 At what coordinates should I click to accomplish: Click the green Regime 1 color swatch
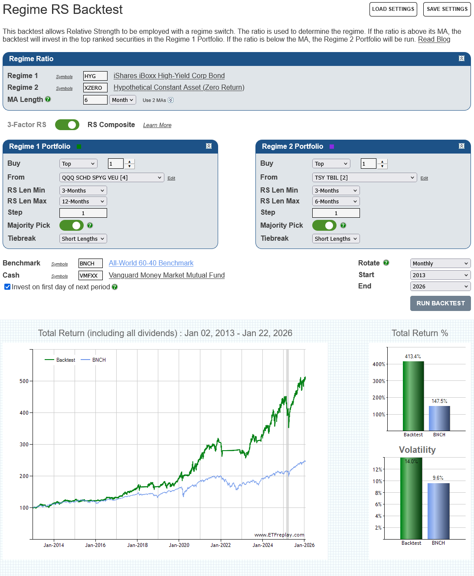(79, 147)
